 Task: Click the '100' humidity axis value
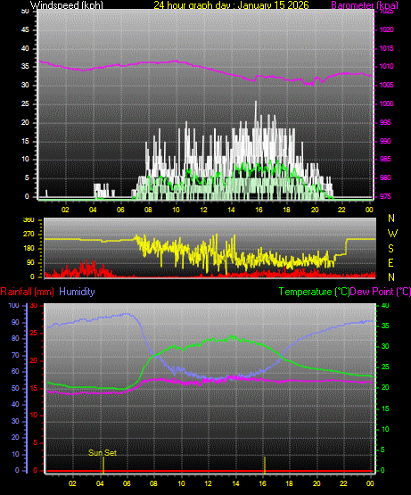pos(13,305)
